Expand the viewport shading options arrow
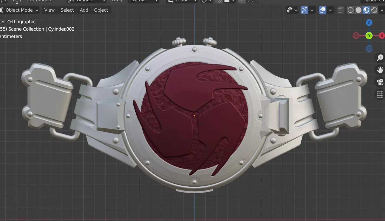385x221 pixels. 382,10
